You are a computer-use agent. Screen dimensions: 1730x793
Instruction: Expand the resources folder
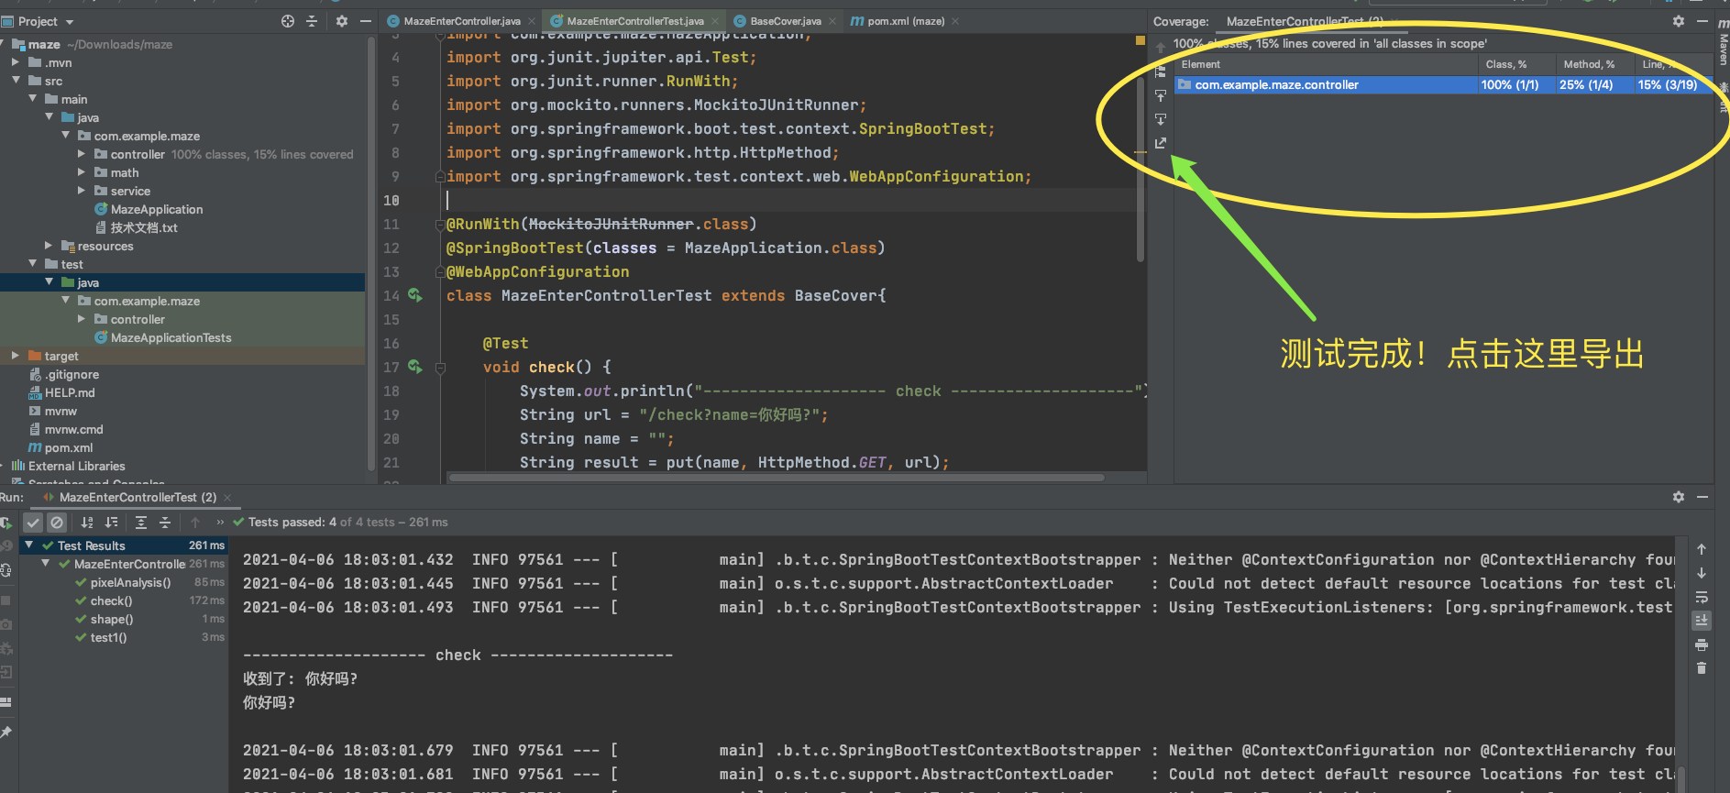(49, 246)
